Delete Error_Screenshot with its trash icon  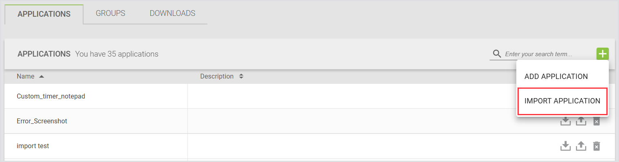point(596,121)
